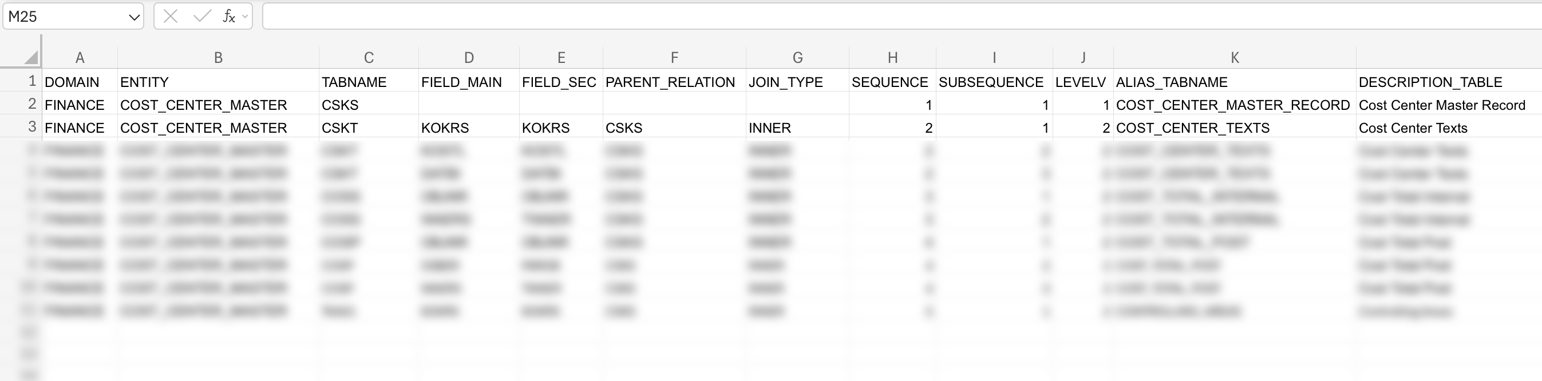This screenshot has height=381, width=1542.
Task: Click the Select All corner triangle
Action: [x=31, y=57]
